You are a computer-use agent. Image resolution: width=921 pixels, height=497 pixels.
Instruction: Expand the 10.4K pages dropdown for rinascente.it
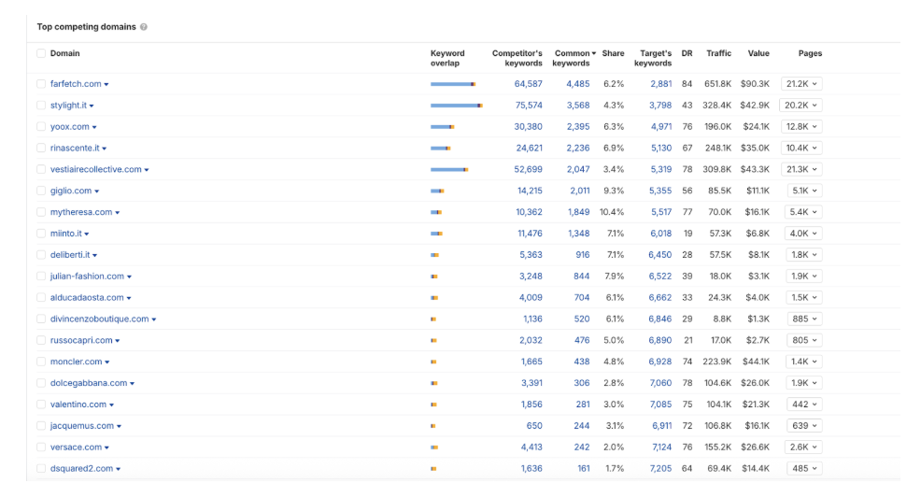(801, 149)
